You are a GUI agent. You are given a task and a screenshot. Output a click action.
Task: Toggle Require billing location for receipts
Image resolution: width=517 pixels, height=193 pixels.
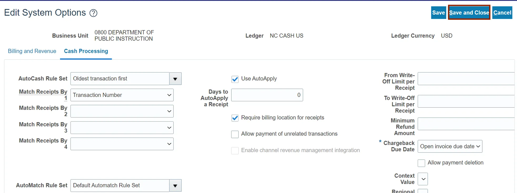pos(235,118)
